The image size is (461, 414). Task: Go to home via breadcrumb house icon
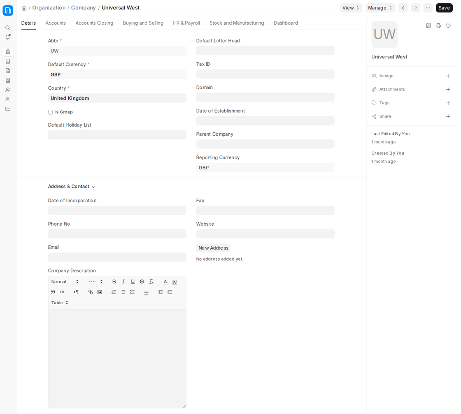pos(24,8)
